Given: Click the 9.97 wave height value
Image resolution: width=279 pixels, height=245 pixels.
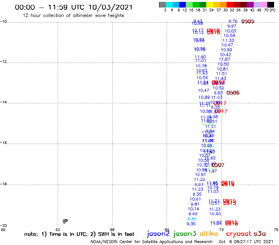Looking at the screenshot, I should pos(232,26).
